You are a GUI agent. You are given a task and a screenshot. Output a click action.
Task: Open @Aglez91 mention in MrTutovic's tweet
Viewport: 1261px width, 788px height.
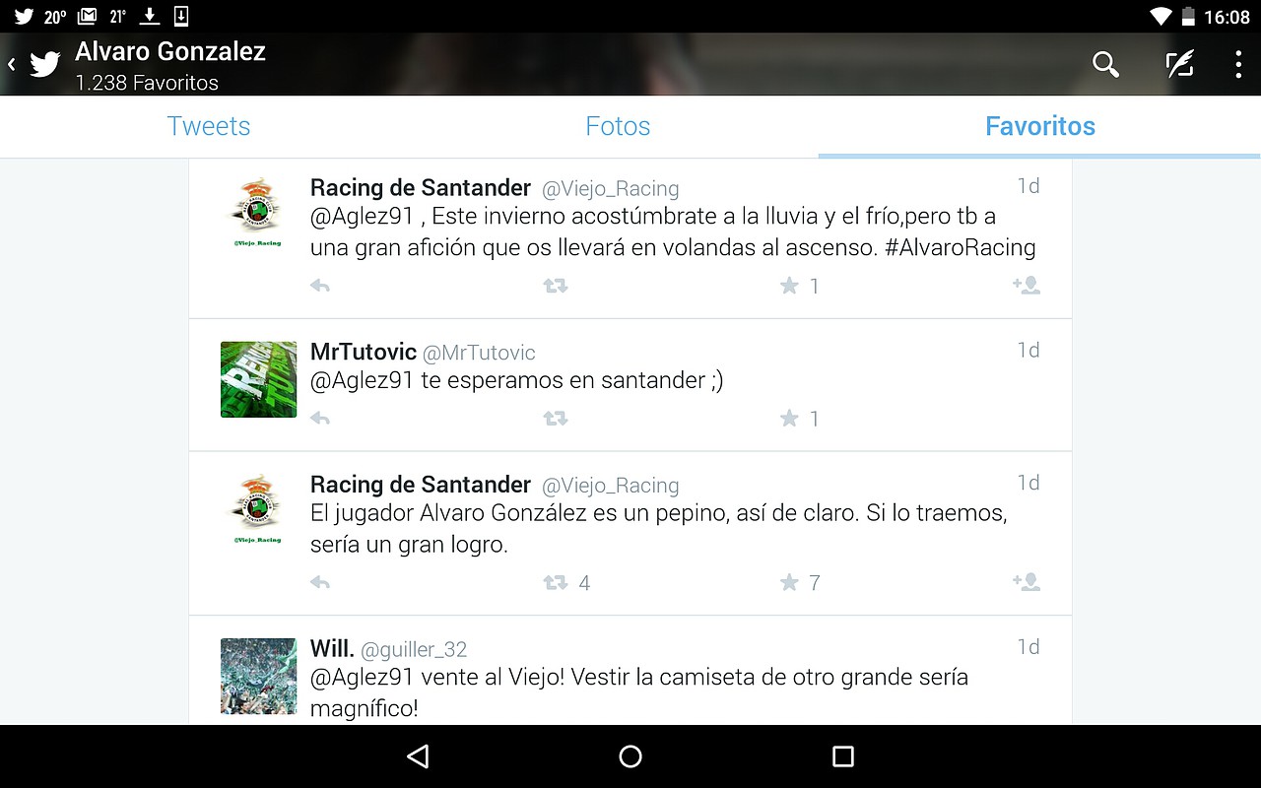(363, 380)
